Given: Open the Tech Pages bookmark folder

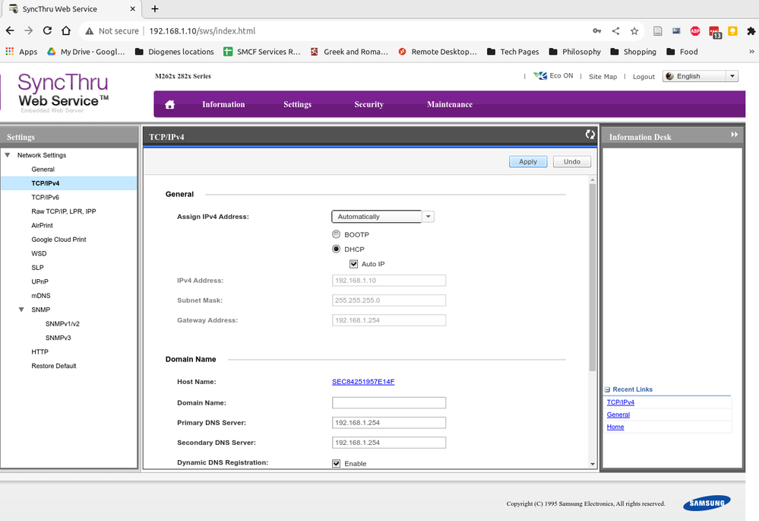Looking at the screenshot, I should [x=513, y=52].
